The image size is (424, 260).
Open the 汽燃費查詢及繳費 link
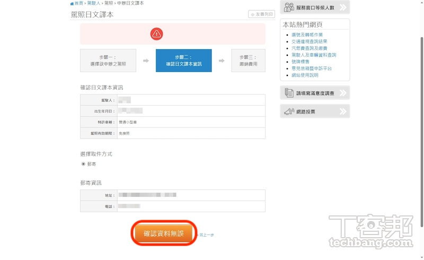pyautogui.click(x=309, y=48)
